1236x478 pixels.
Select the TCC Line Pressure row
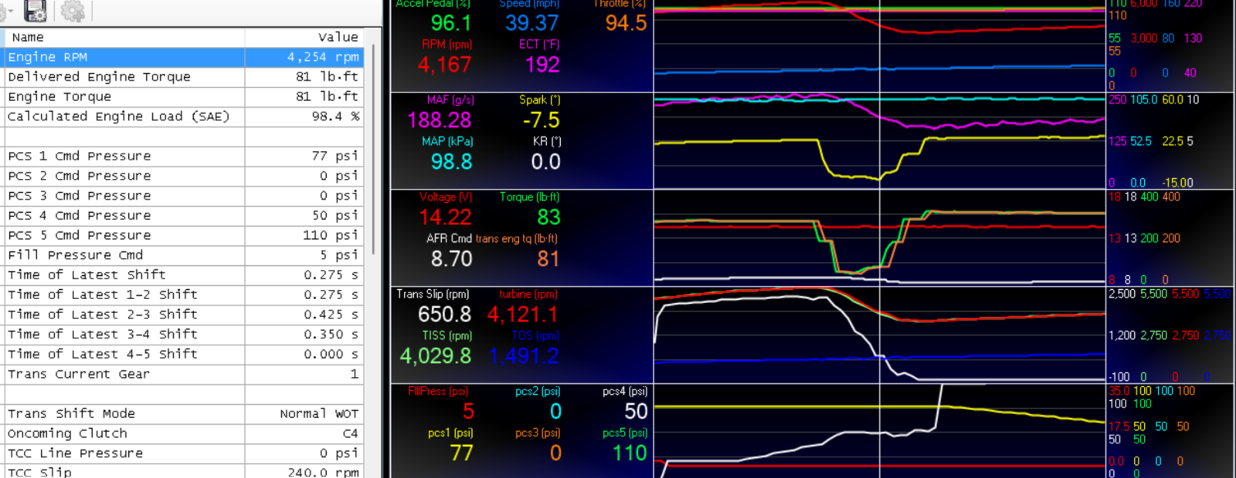[184, 453]
